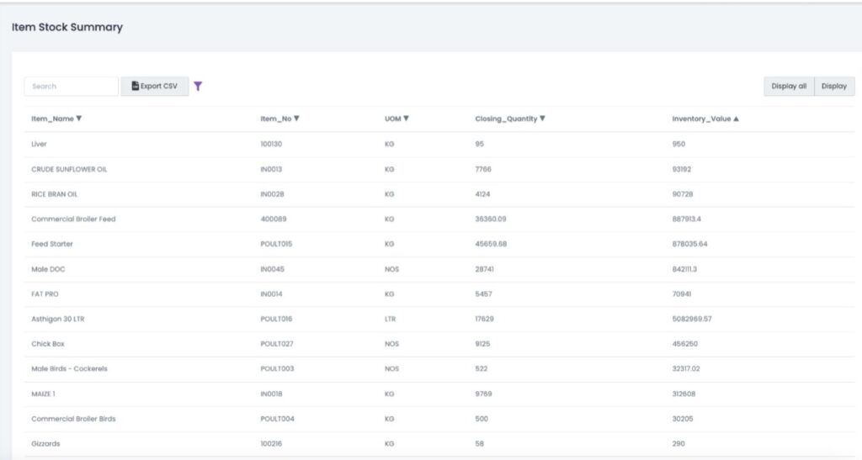Click item number POULT015
This screenshot has width=862, height=460.
click(276, 244)
